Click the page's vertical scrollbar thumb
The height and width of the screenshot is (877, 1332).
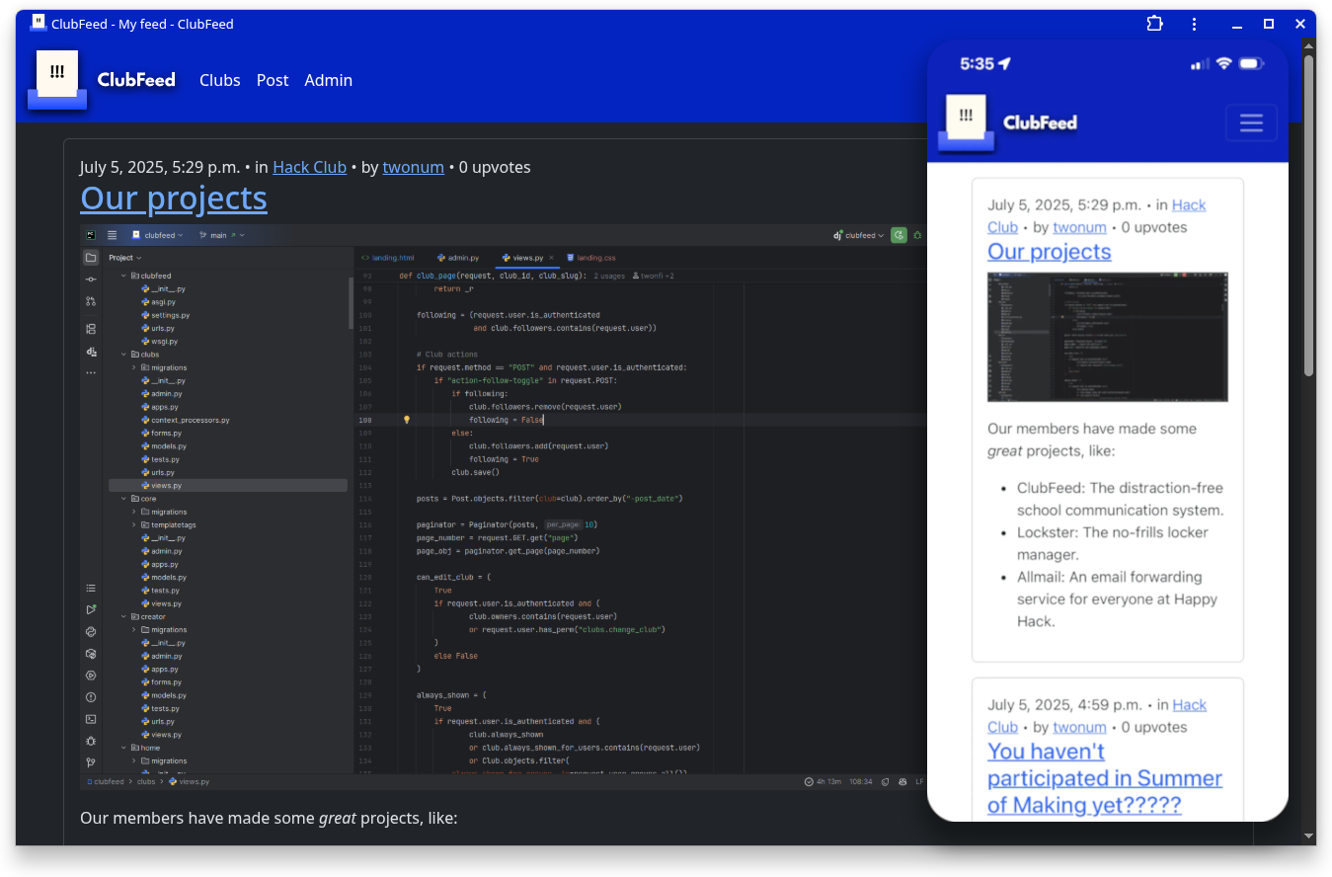tap(1308, 215)
